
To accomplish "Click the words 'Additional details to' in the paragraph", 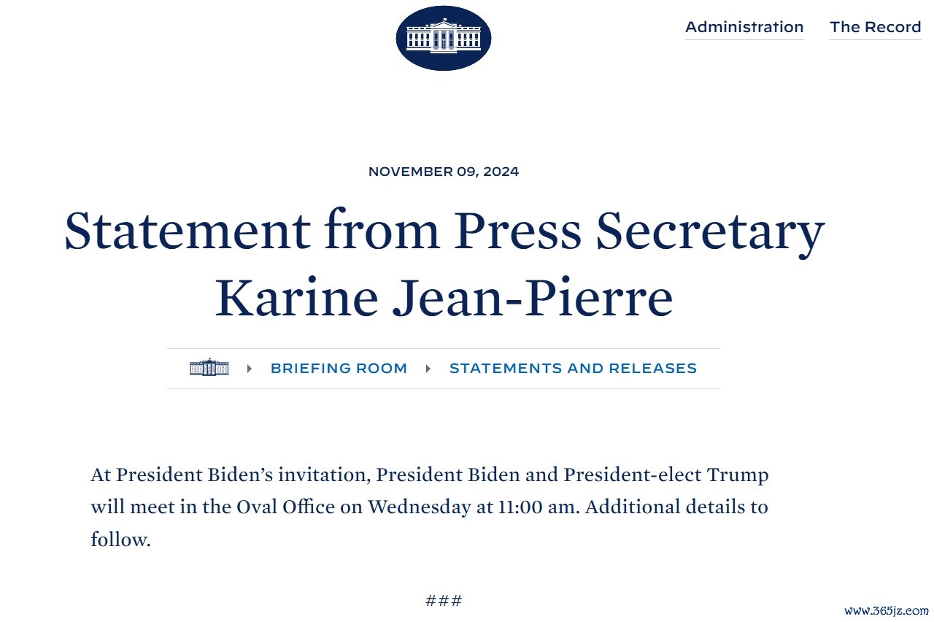I will (x=676, y=507).
